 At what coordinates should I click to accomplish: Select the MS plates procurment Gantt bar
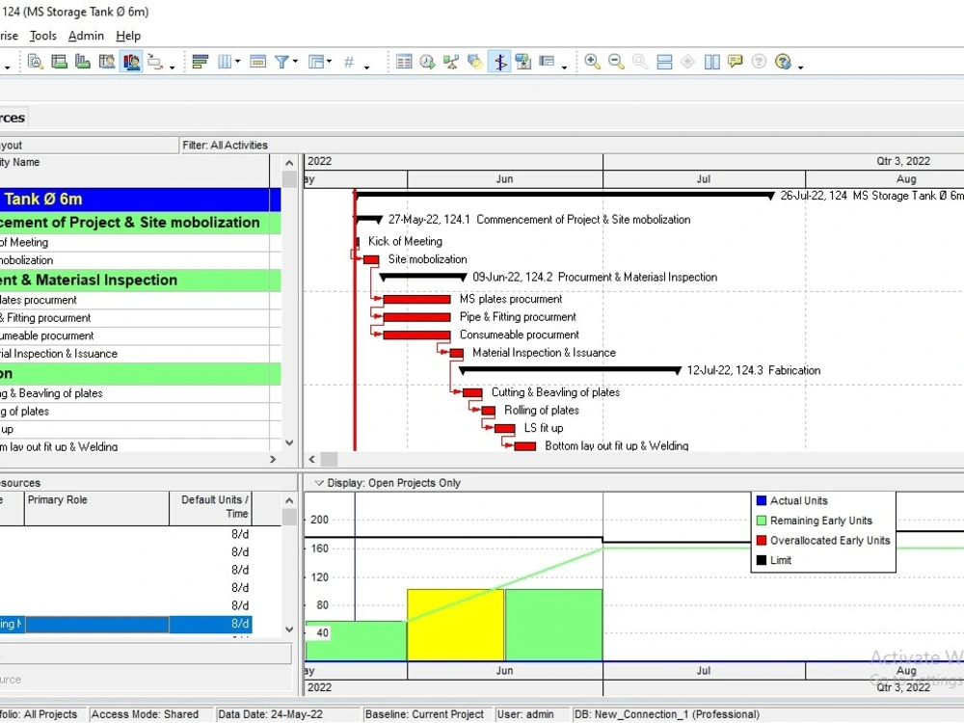click(416, 300)
